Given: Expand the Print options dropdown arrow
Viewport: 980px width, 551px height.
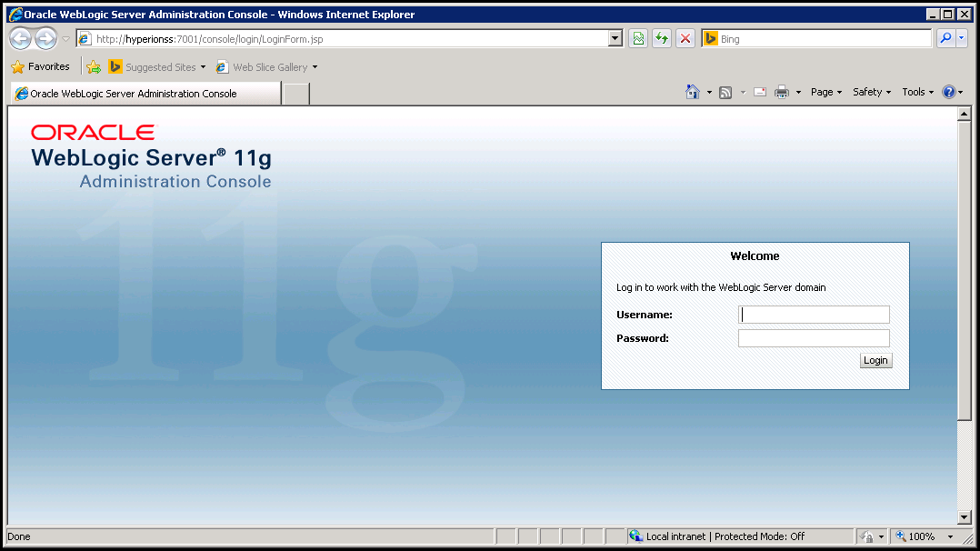Looking at the screenshot, I should point(798,93).
